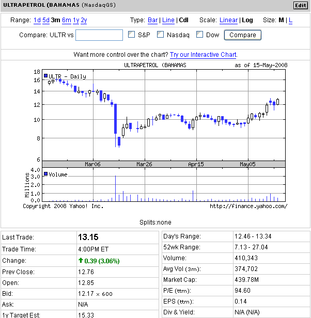This screenshot has width=311, height=318.
Task: Click the blue Volume legend square
Action: coord(45,174)
